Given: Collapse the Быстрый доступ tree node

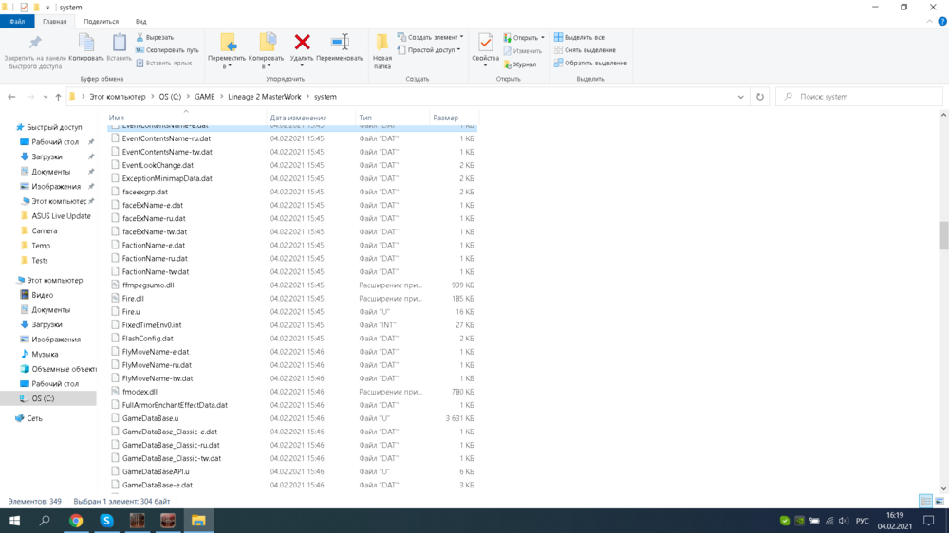Looking at the screenshot, I should pyautogui.click(x=9, y=127).
